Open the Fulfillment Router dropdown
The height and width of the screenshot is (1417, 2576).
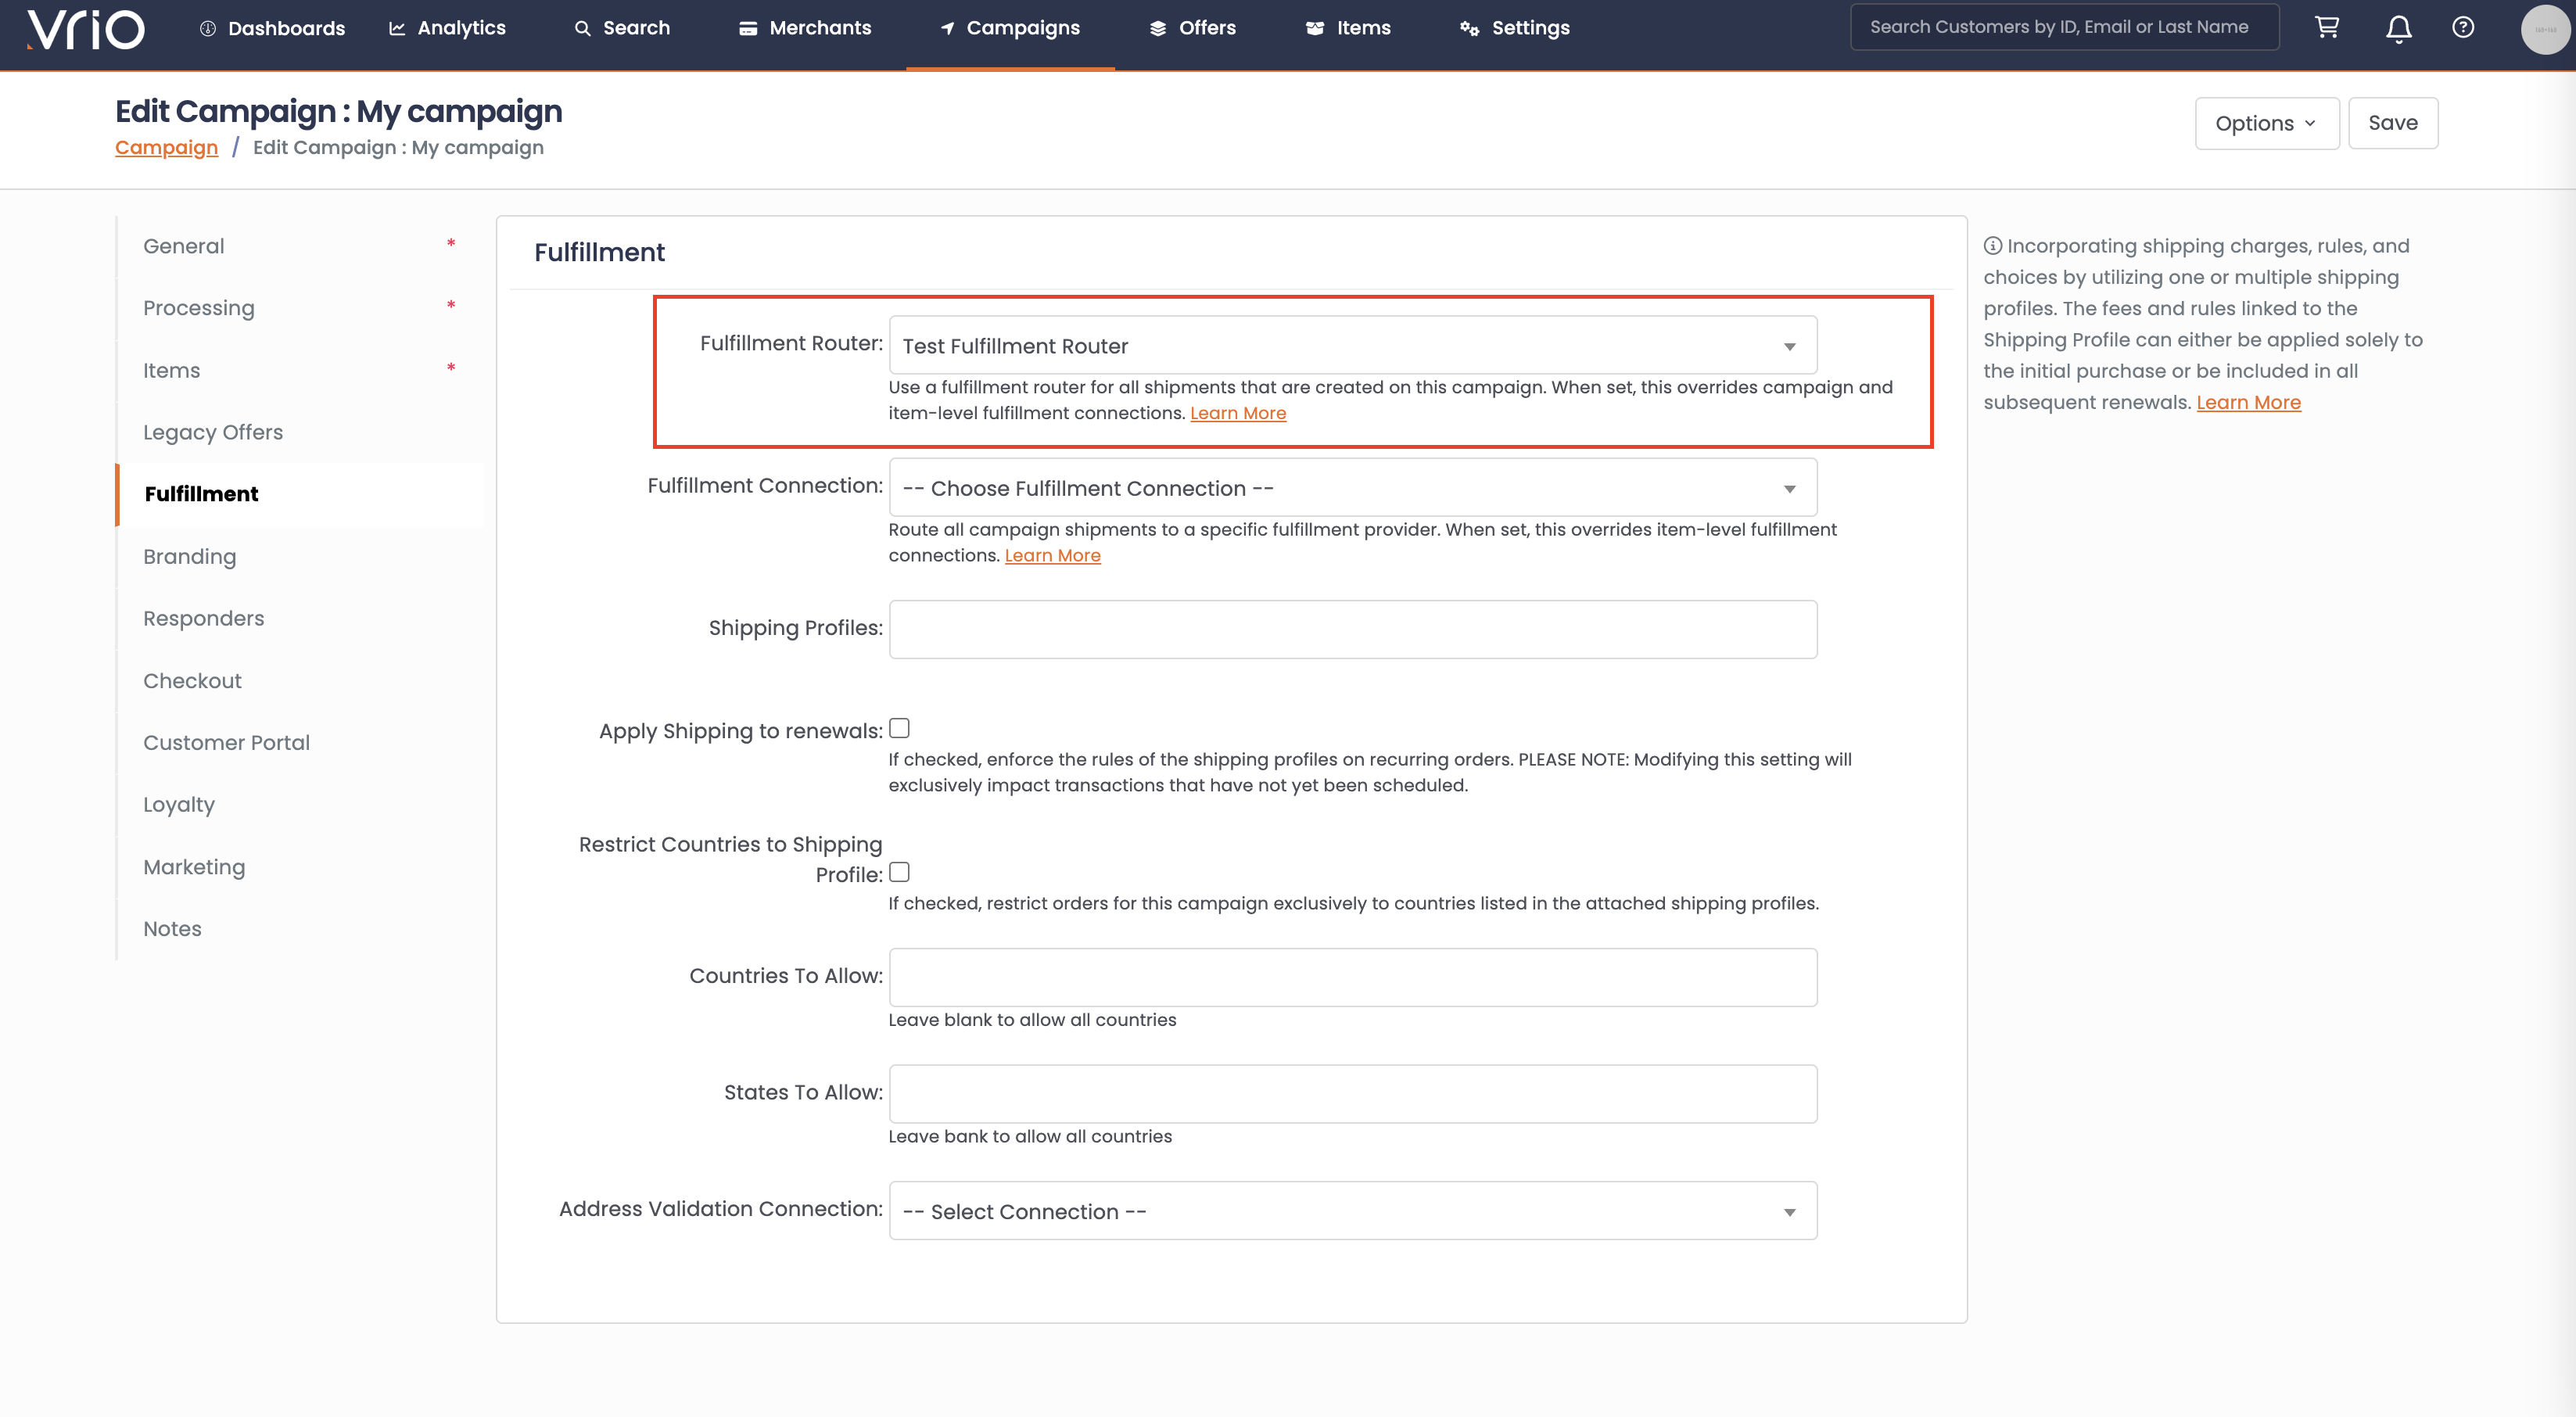tap(1352, 346)
